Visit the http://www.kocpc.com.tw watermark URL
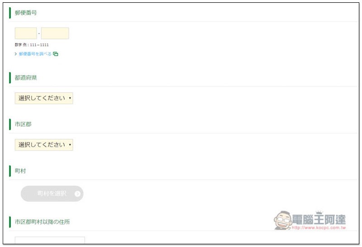The width and height of the screenshot is (362, 247). tap(319, 228)
